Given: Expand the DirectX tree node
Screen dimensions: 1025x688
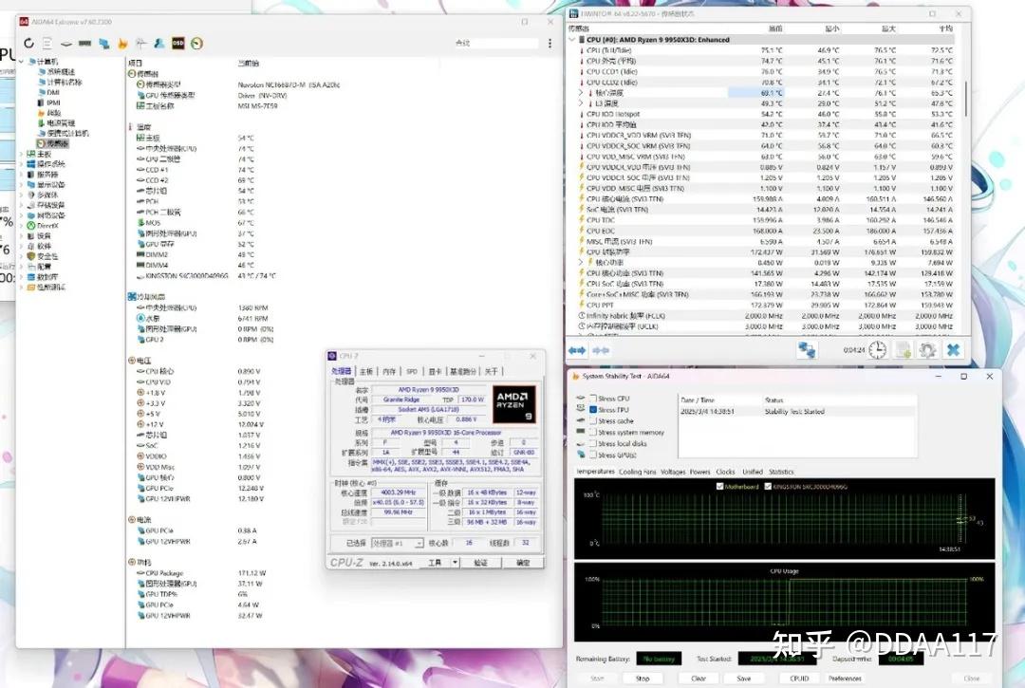Looking at the screenshot, I should [x=22, y=226].
